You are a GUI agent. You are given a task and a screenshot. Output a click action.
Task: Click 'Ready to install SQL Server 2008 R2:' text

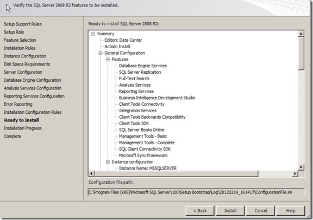pos(123,24)
